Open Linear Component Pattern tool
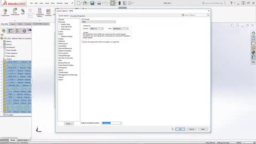This screenshot has height=144, width=256. (40, 12)
